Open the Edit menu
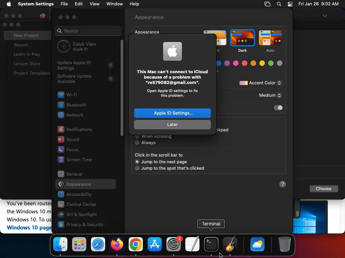The height and width of the screenshot is (258, 345). coord(79,4)
